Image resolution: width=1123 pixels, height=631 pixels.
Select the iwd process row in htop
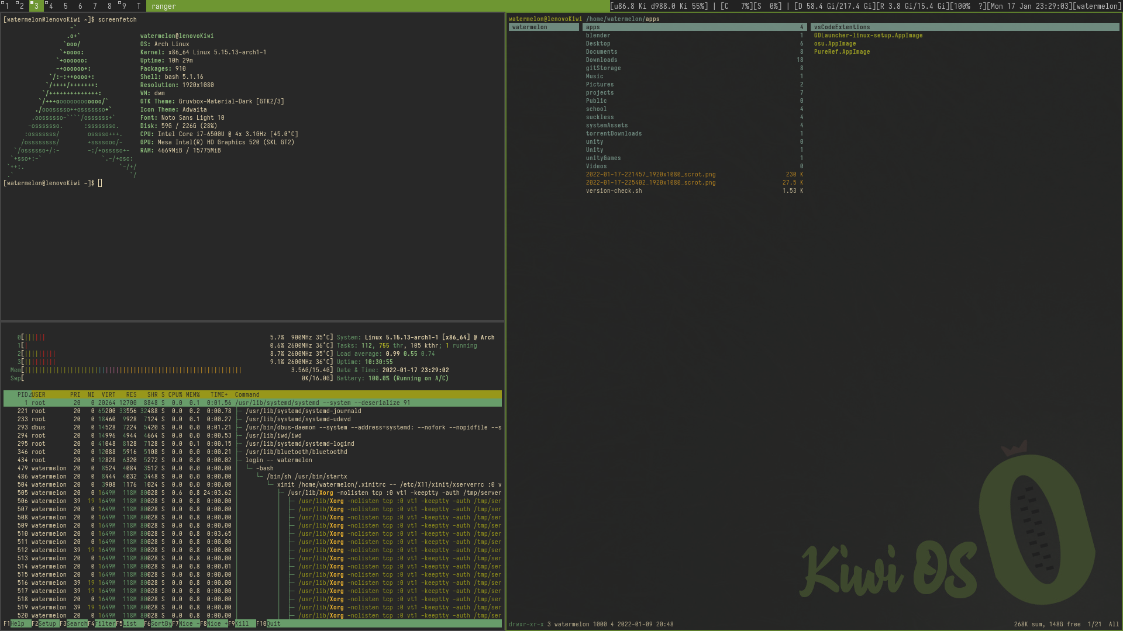pos(253,436)
